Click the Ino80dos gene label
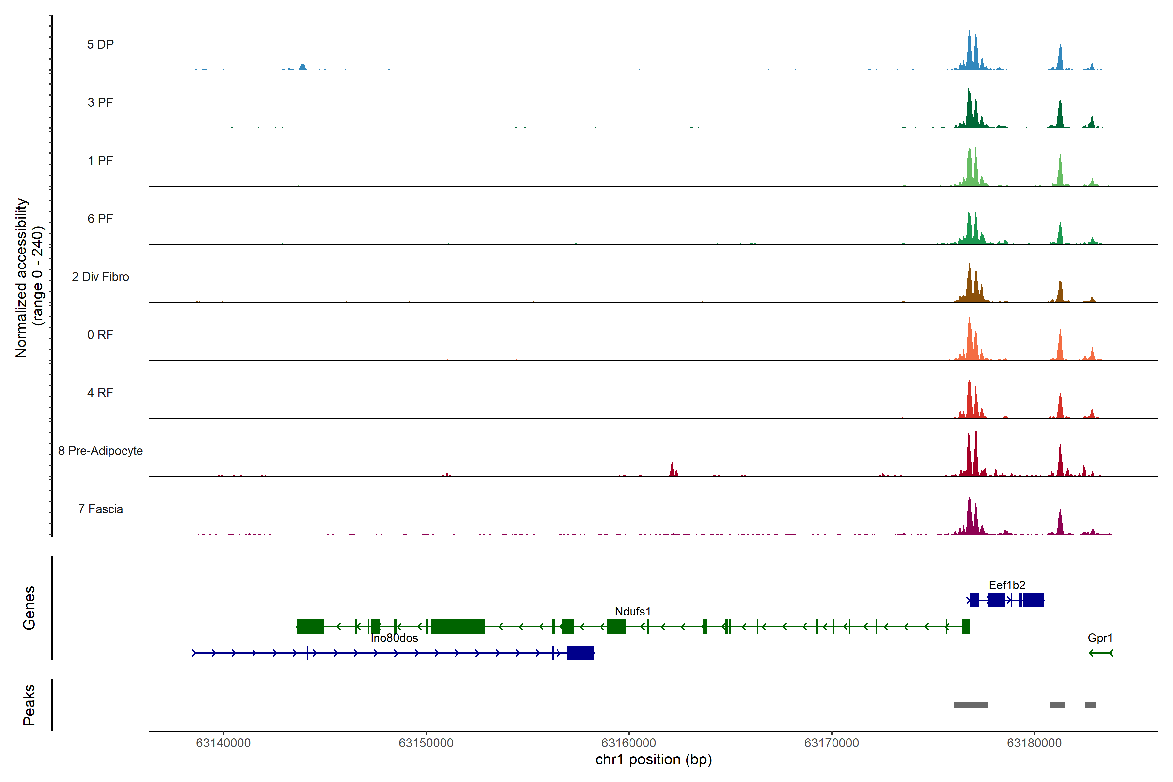Image resolution: width=1173 pixels, height=782 pixels. (394, 637)
